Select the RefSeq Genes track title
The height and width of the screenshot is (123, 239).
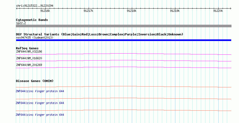27,48
